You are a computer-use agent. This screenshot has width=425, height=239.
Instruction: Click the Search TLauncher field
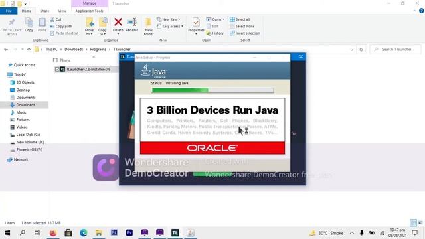pyautogui.click(x=396, y=50)
